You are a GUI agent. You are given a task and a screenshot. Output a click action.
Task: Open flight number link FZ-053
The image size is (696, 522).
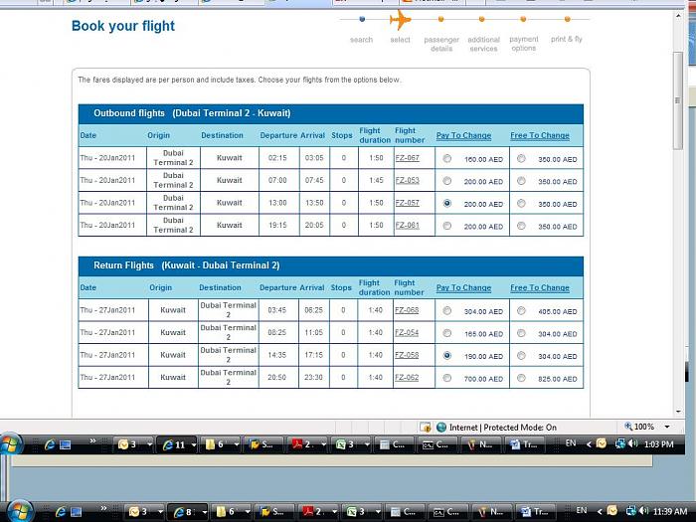[x=407, y=180]
